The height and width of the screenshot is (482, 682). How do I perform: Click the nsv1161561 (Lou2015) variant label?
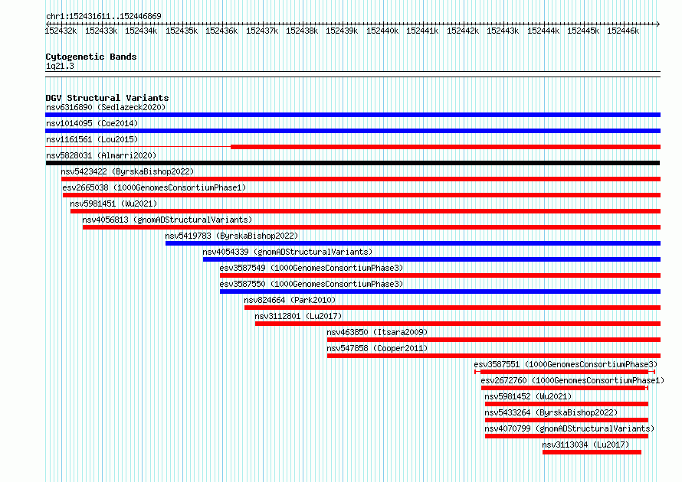(x=92, y=139)
